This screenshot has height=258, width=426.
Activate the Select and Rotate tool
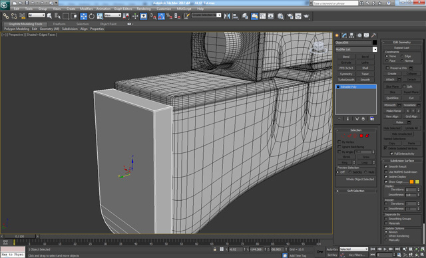tap(92, 16)
